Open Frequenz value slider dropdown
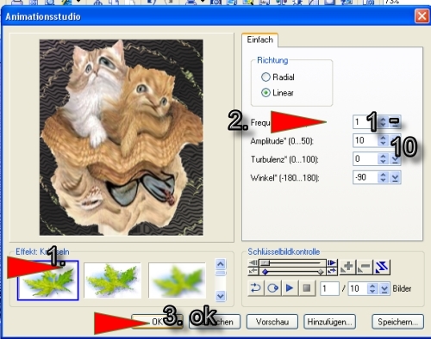Image resolution: width=431 pixels, height=339 pixels. point(395,121)
